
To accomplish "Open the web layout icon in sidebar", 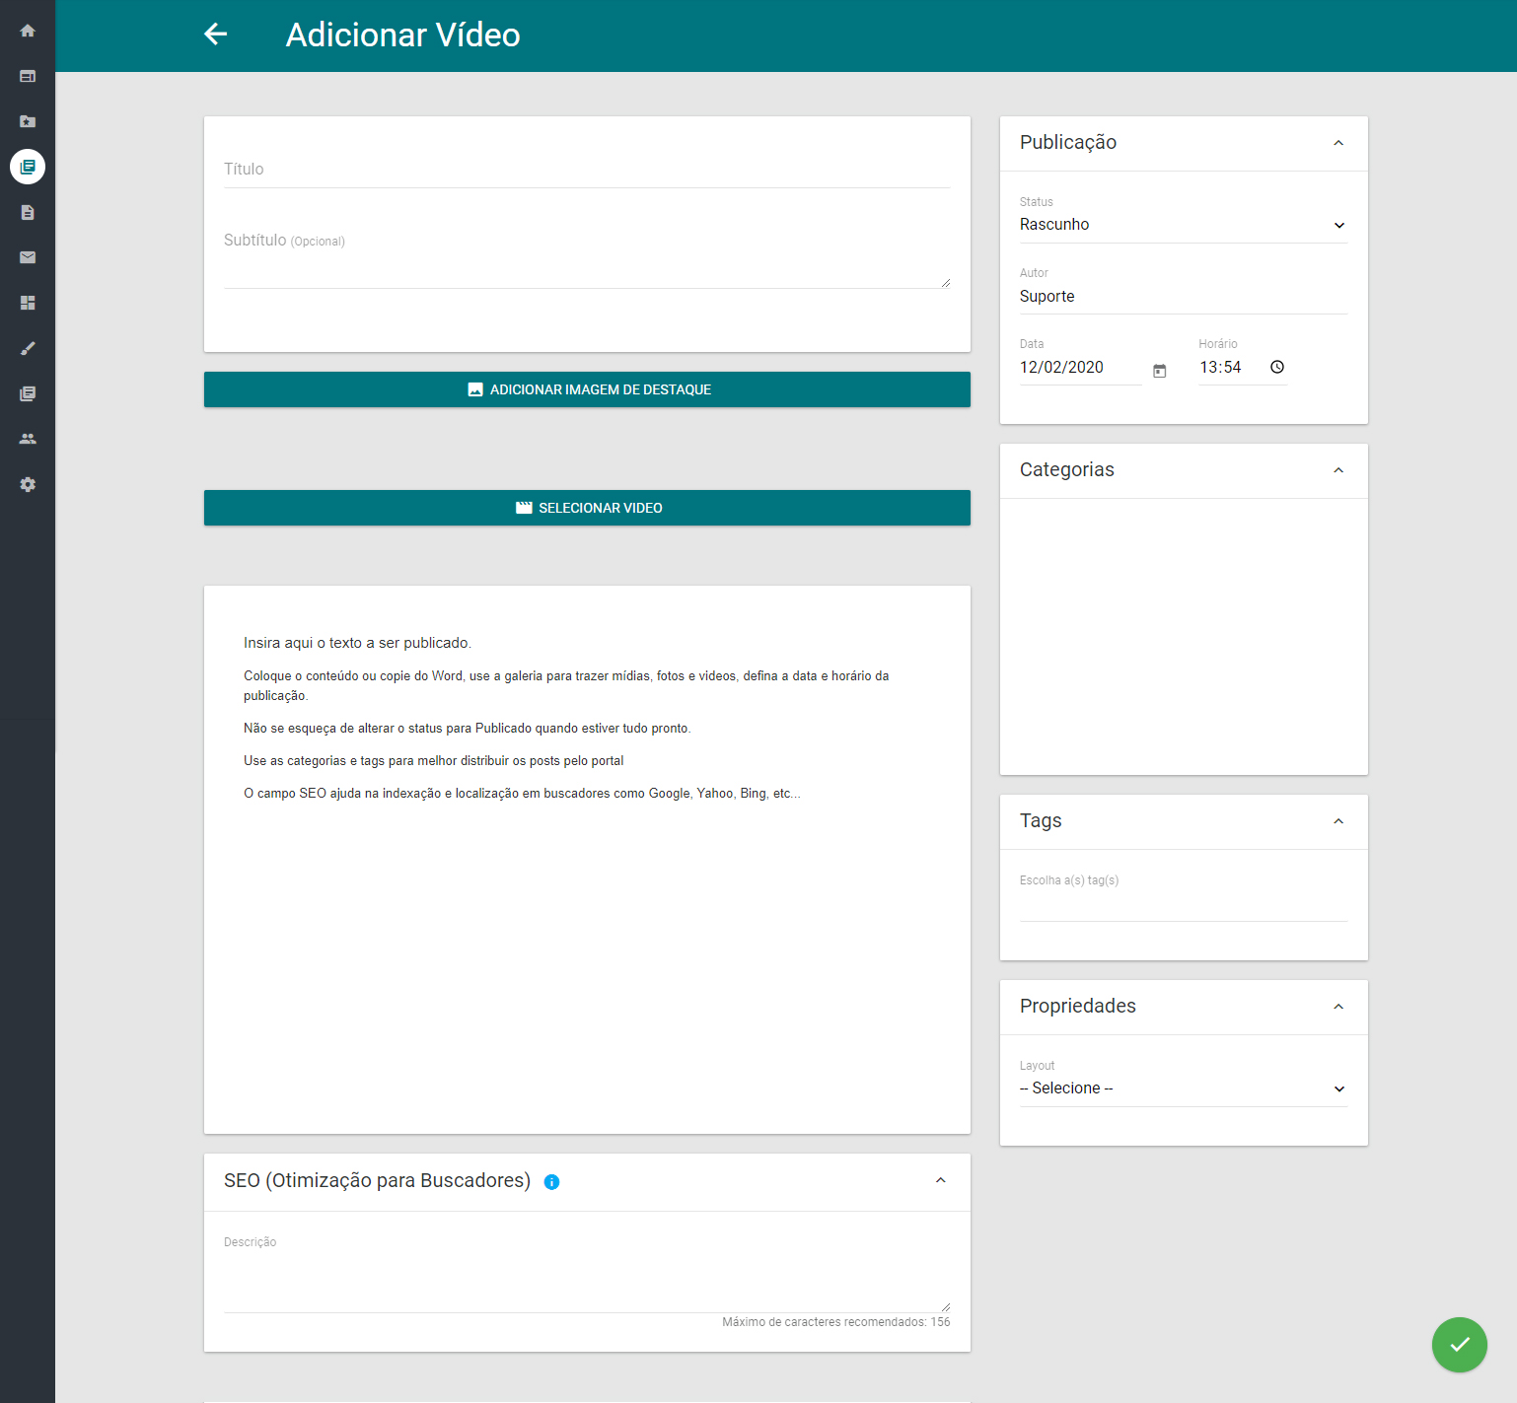I will 28,76.
